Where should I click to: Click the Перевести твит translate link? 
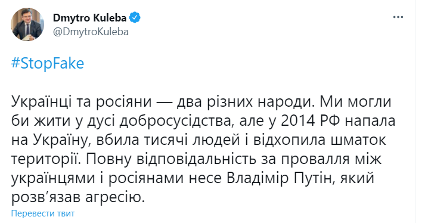point(43,213)
